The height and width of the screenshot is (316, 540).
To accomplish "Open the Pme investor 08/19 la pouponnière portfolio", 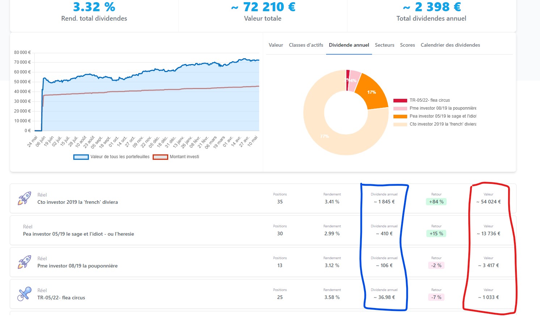I will 263,262.
